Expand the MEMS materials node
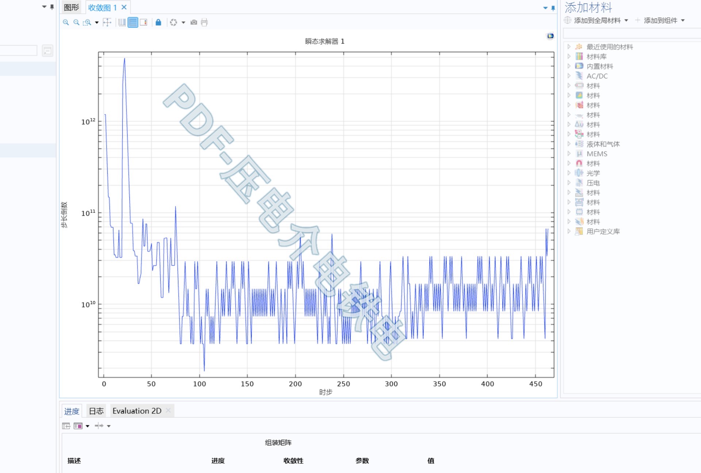This screenshot has height=473, width=701. pyautogui.click(x=569, y=154)
